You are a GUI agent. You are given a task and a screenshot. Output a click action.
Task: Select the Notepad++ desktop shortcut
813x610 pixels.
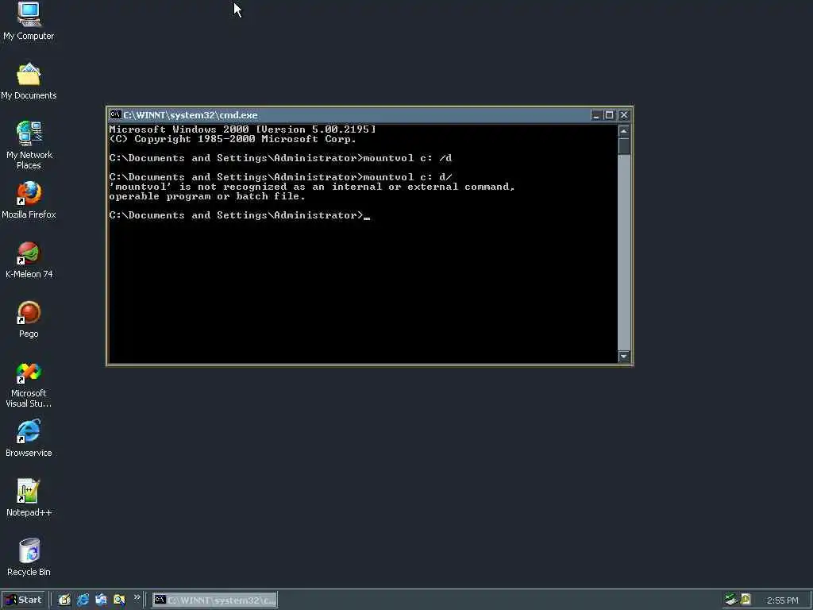click(x=29, y=498)
